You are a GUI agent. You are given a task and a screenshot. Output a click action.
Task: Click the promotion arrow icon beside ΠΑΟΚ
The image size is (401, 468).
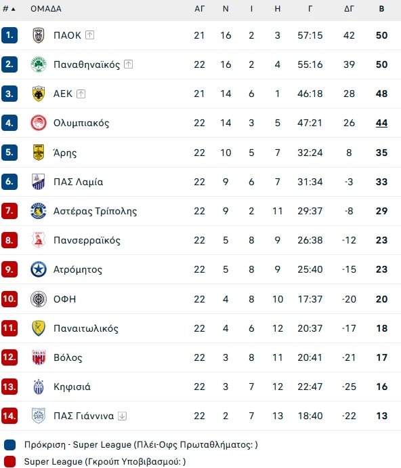[89, 35]
